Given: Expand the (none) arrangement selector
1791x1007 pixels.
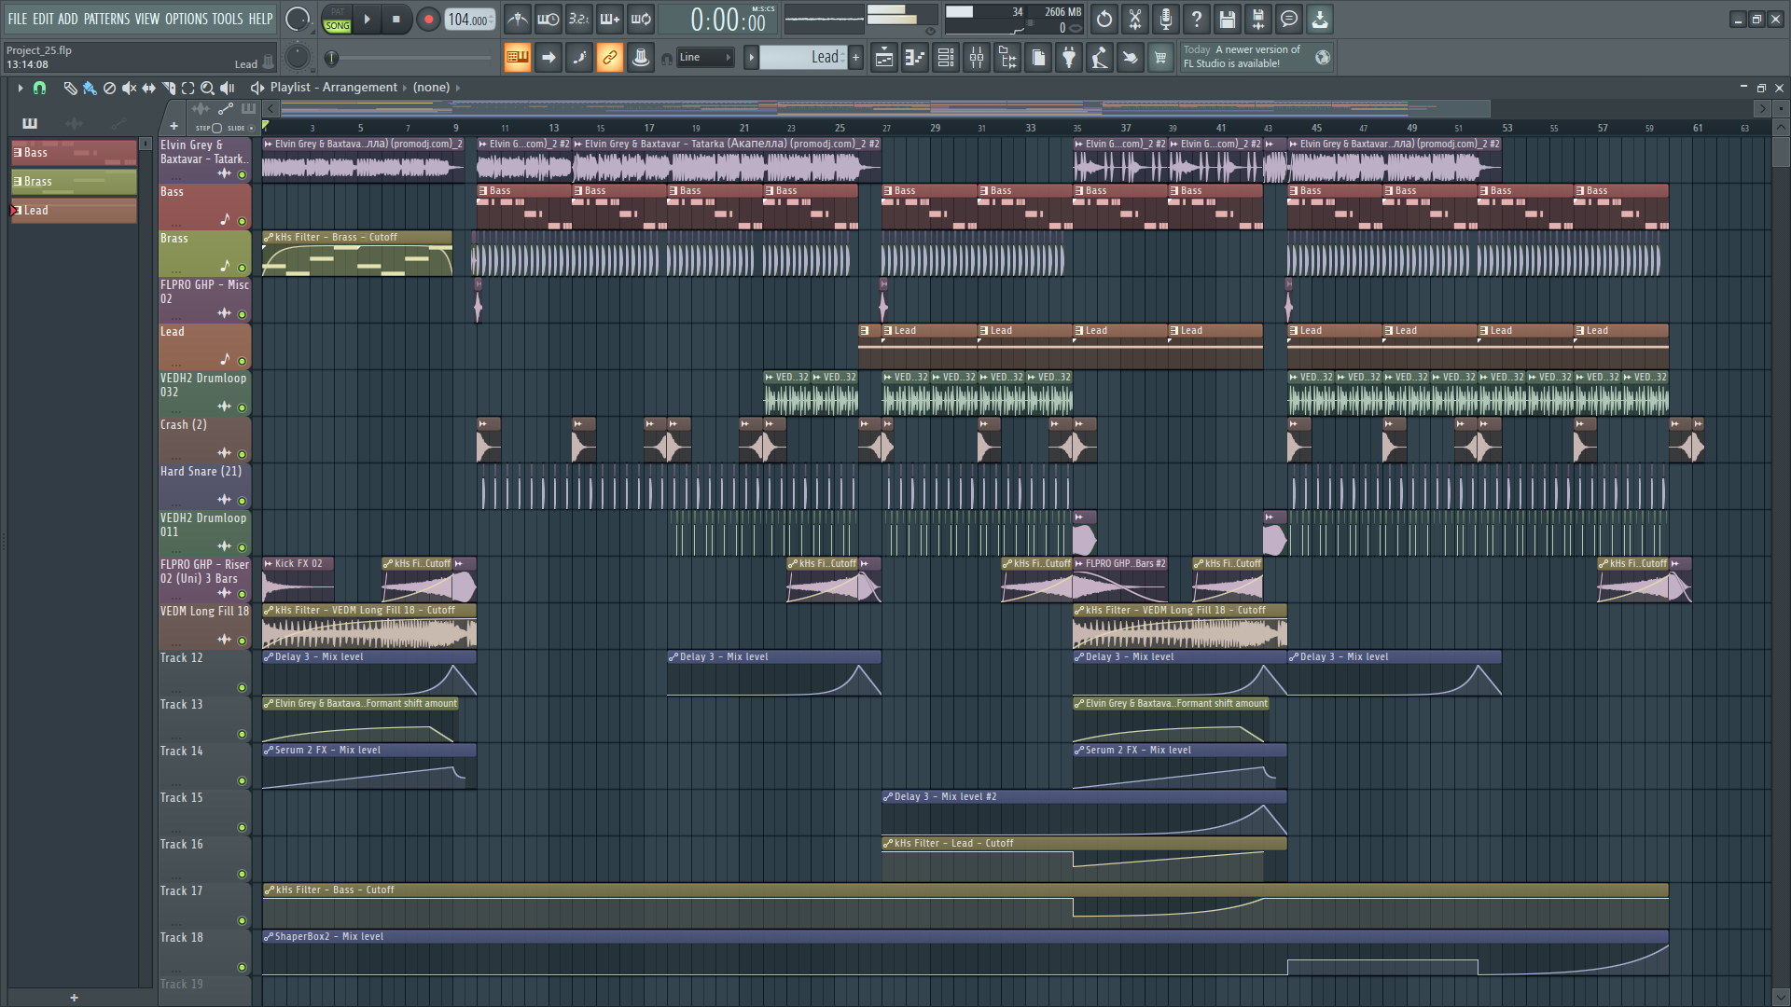Looking at the screenshot, I should (432, 88).
